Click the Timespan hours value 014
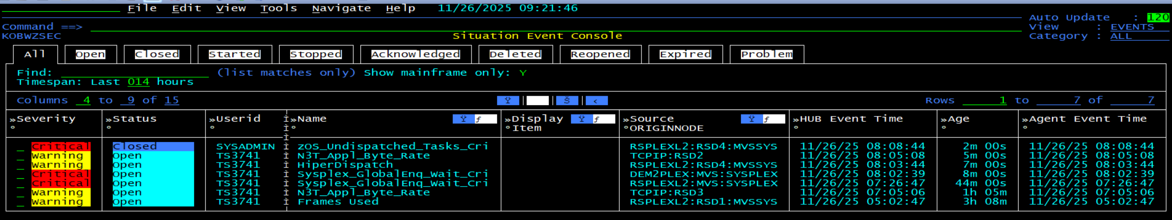The width and height of the screenshot is (1172, 220). pyautogui.click(x=138, y=82)
